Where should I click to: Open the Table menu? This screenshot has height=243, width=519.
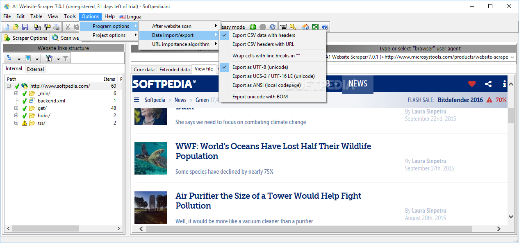click(x=36, y=16)
